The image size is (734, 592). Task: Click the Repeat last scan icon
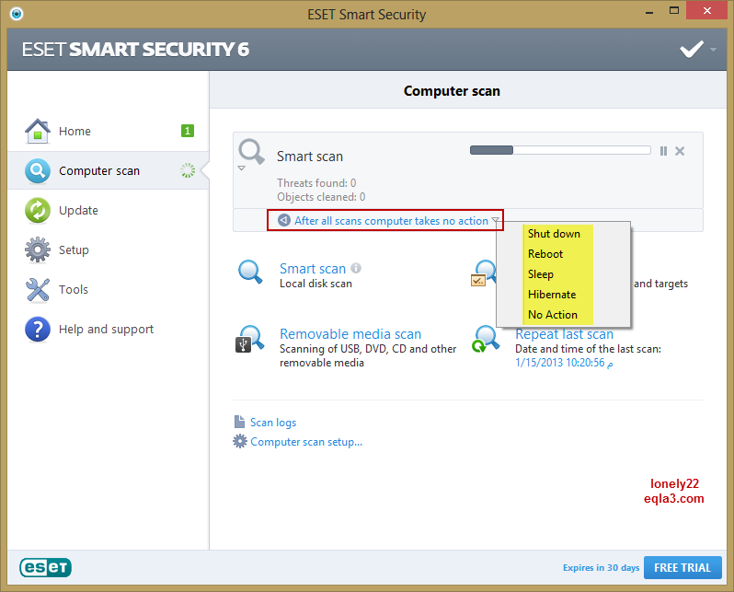[486, 339]
